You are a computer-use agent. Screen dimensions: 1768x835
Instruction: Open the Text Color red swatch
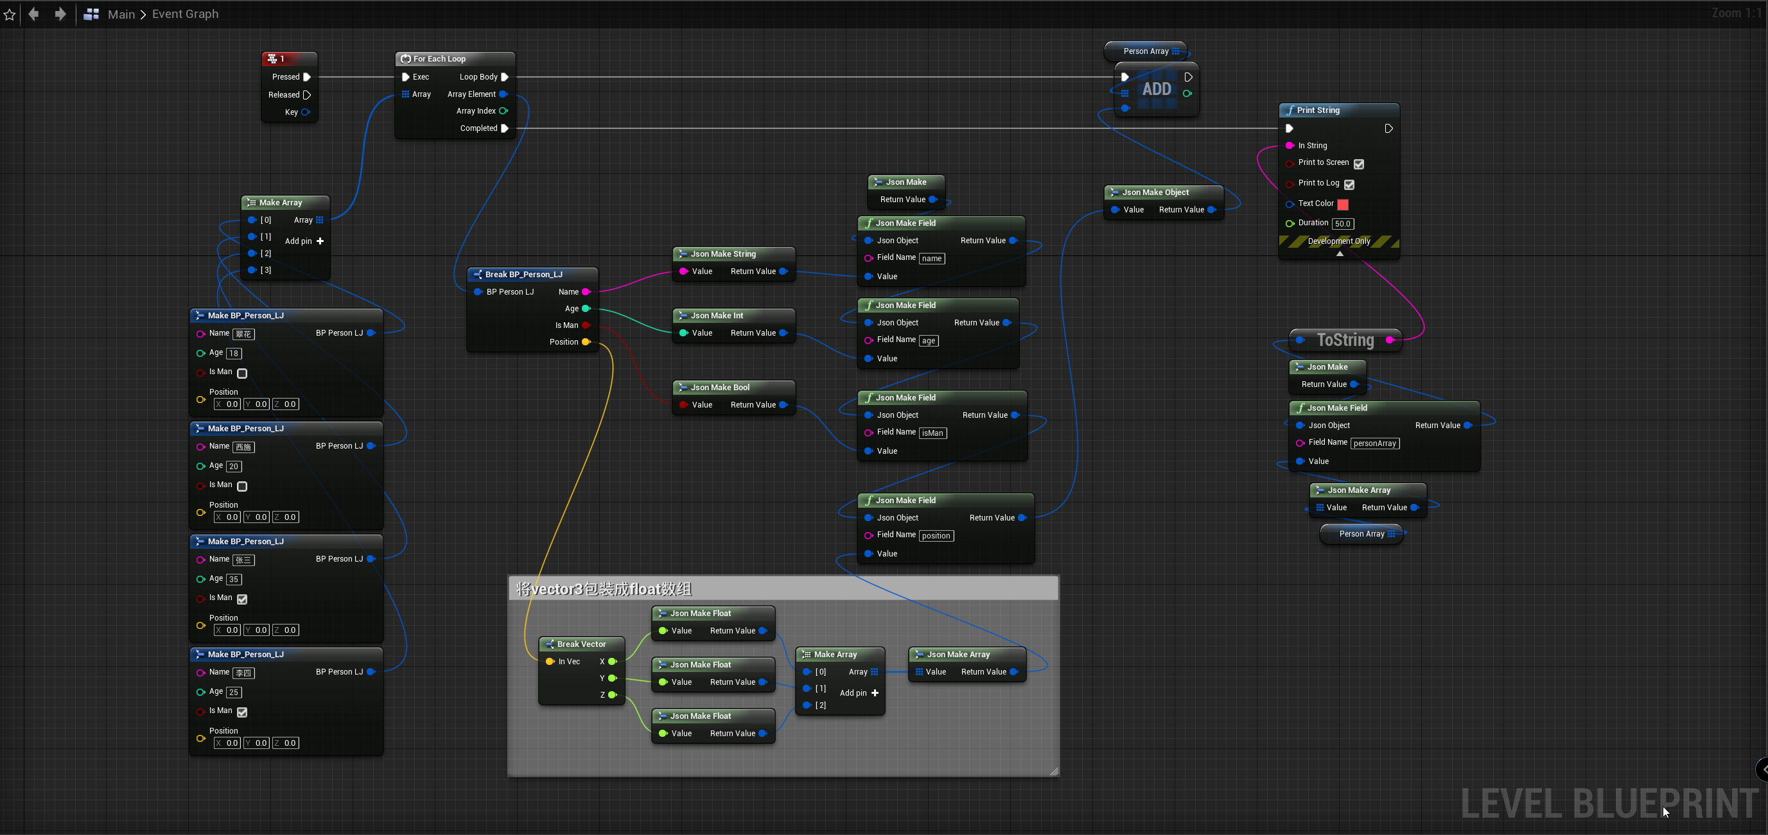[x=1342, y=205]
